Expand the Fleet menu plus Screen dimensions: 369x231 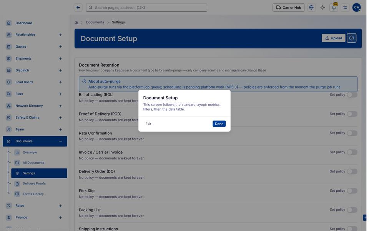pyautogui.click(x=60, y=94)
